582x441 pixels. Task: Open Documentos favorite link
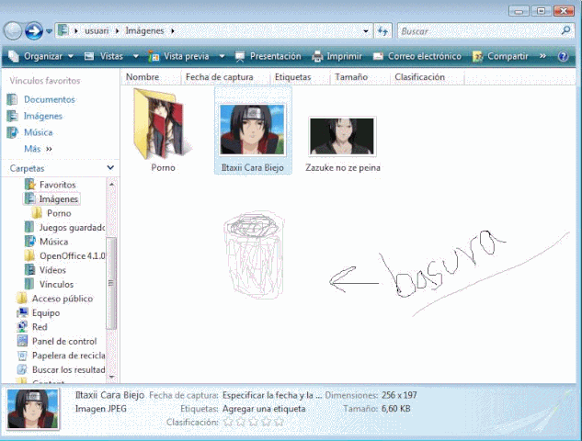point(41,99)
